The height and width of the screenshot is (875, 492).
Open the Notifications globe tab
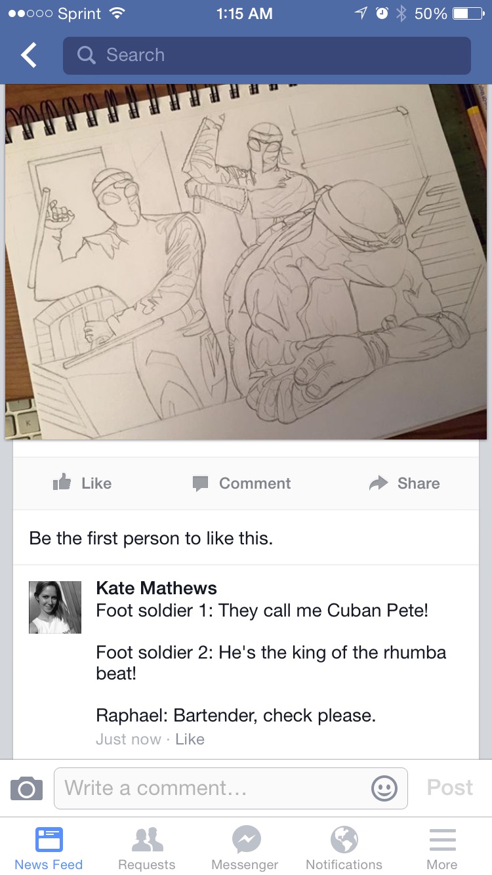(x=344, y=846)
